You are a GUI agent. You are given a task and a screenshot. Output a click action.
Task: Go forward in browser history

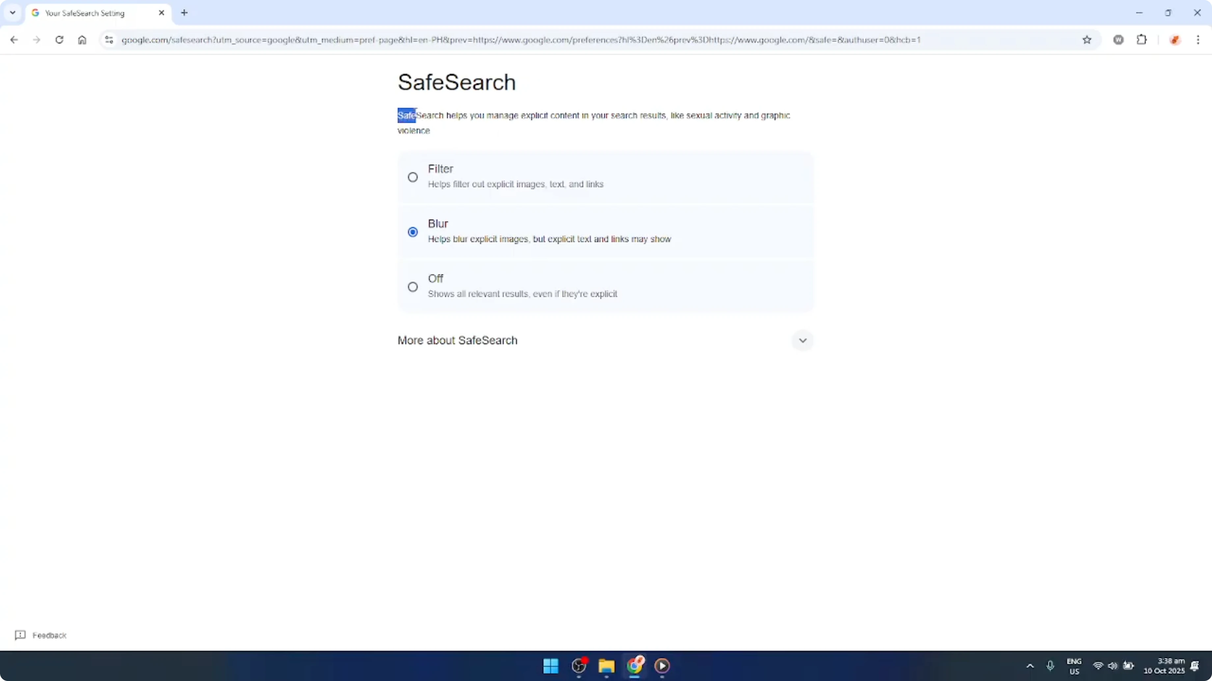tap(37, 40)
